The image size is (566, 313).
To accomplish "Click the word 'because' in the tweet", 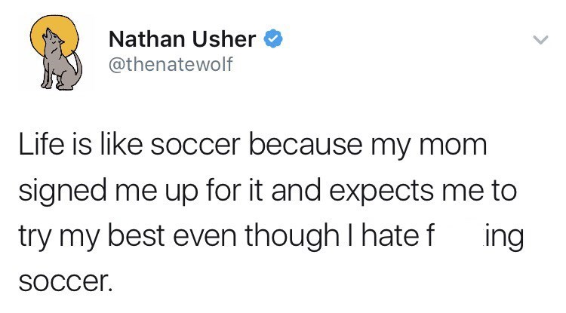I will (x=306, y=144).
